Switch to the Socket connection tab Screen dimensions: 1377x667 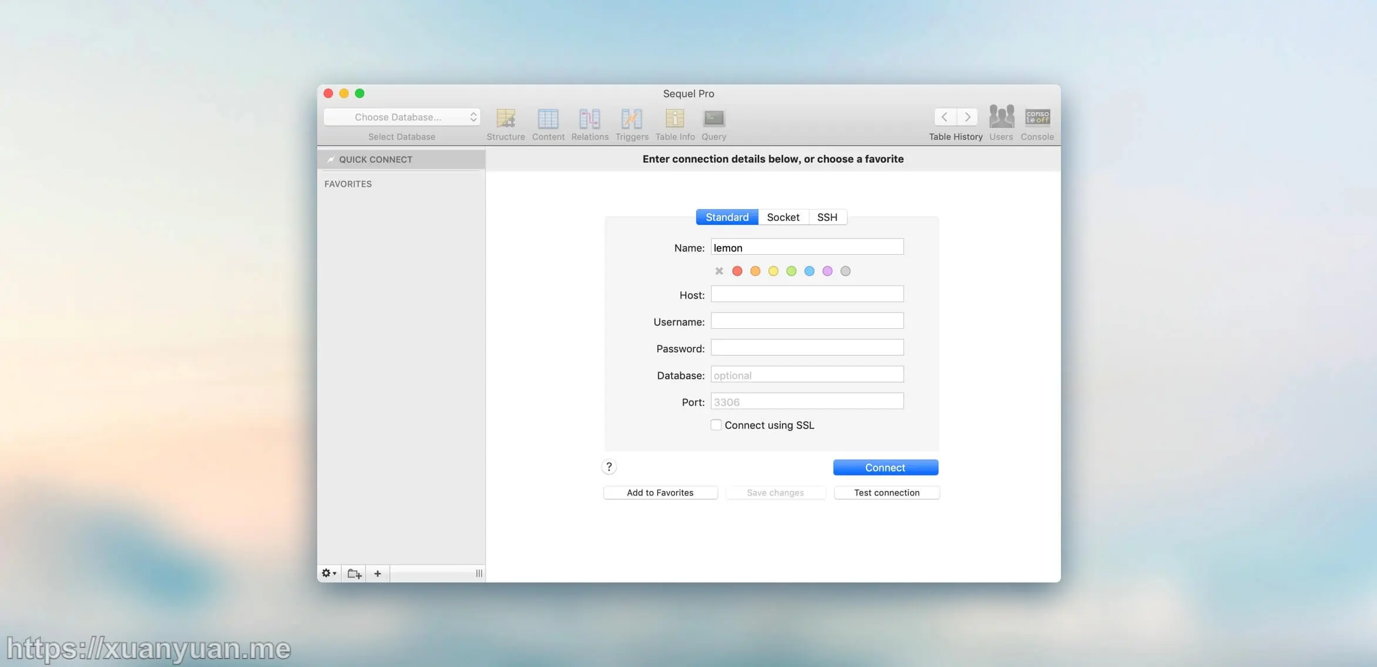click(783, 217)
